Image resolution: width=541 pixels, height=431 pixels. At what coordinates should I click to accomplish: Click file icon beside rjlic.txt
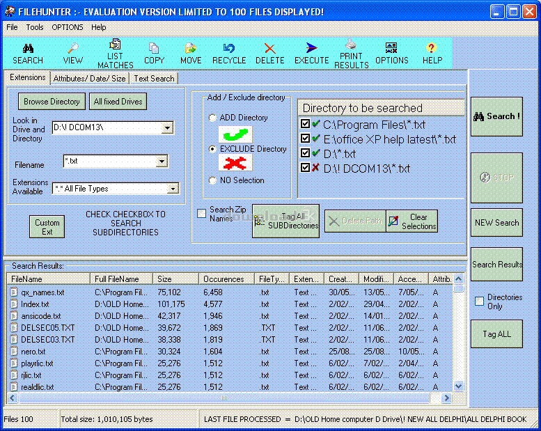(13, 375)
